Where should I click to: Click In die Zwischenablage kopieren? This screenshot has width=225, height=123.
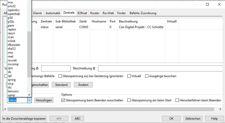[x=24, y=119]
